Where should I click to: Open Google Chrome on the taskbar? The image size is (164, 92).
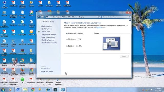(33, 90)
